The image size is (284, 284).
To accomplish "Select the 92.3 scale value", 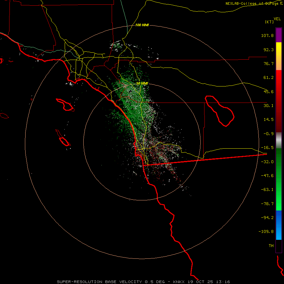I will click(269, 50).
